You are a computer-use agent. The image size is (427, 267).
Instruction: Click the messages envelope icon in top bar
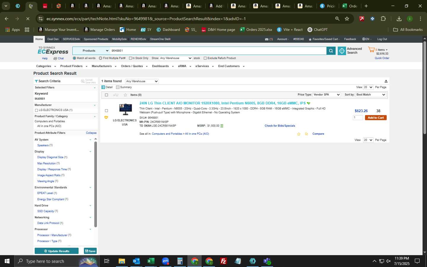[267, 39]
